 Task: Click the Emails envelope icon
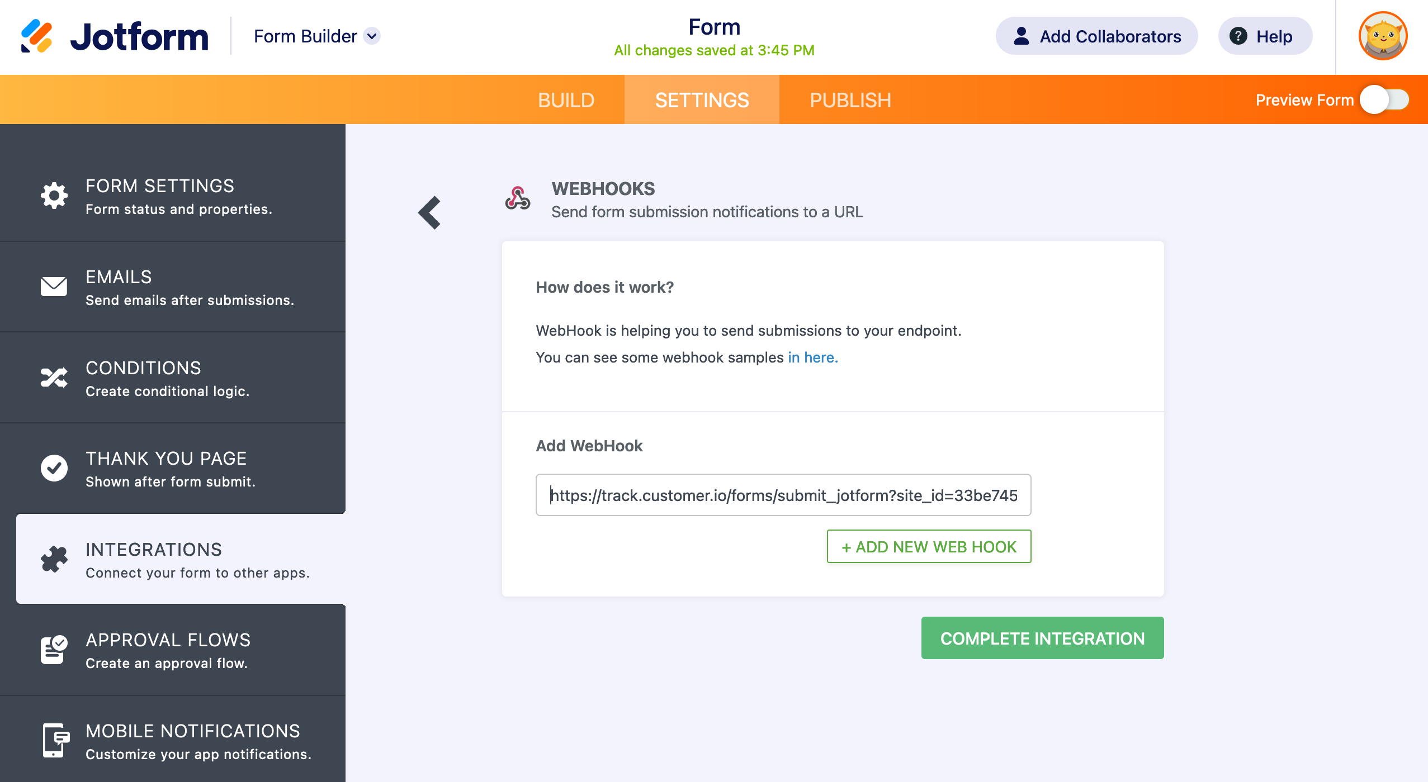[54, 287]
